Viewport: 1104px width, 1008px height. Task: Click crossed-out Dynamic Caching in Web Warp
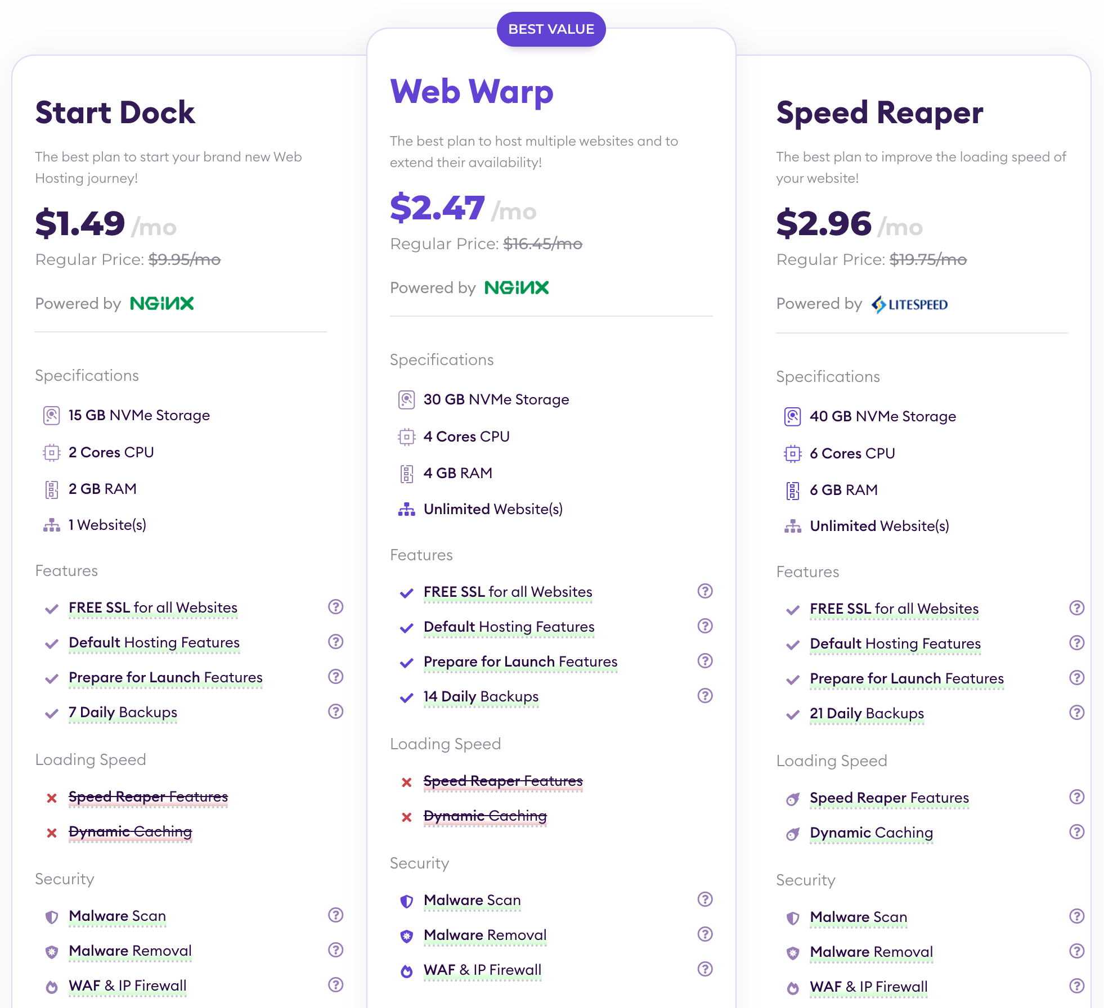point(485,816)
